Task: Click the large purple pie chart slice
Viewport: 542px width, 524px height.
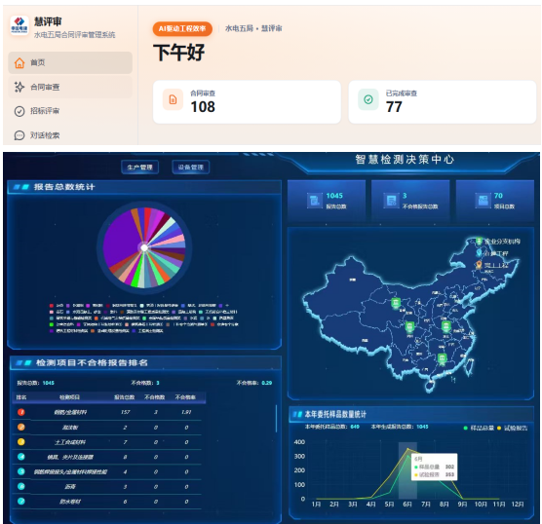Action: [121, 239]
